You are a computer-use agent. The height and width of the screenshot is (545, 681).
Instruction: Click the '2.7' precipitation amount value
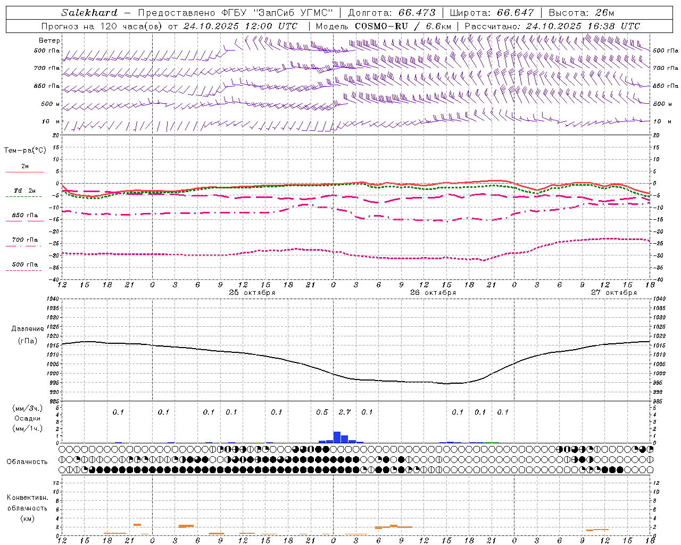[345, 412]
